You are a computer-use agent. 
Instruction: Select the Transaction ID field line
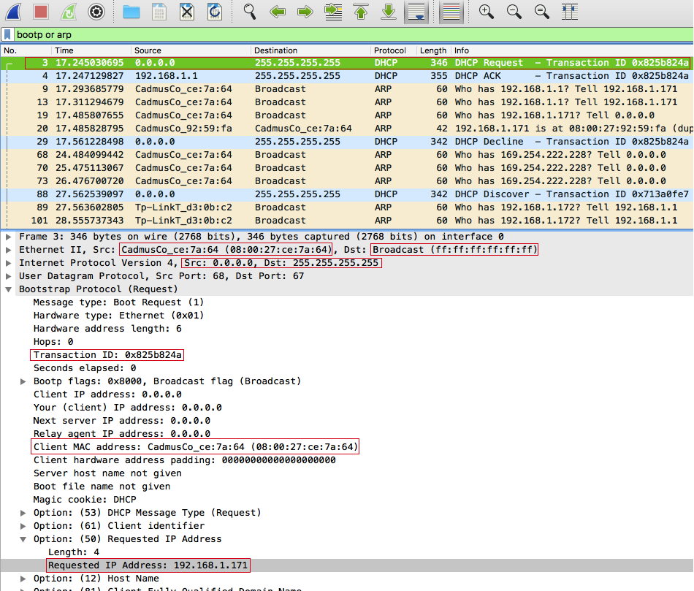point(107,355)
